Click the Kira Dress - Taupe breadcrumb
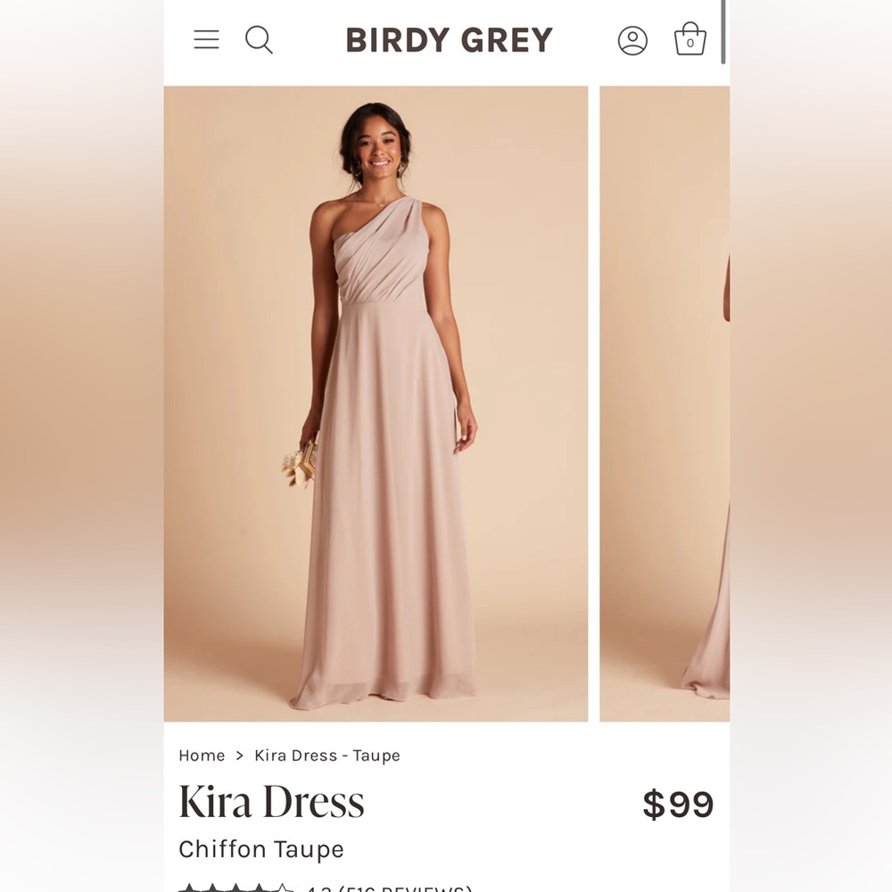This screenshot has height=892, width=892. (x=326, y=756)
